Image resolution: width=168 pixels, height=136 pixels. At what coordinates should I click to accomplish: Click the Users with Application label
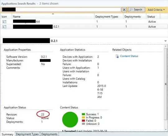point(77,68)
